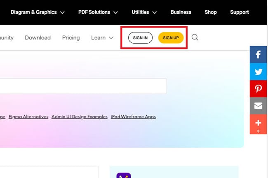Viewport: 268px width, 178px height.
Task: Open the Utilities dropdown menu
Action: [144, 12]
